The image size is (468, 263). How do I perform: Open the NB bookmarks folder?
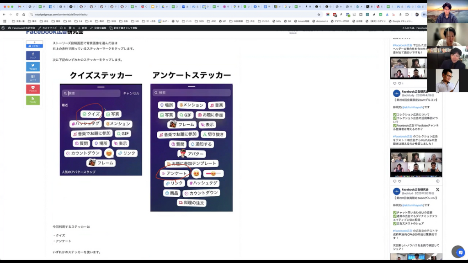pos(135,21)
